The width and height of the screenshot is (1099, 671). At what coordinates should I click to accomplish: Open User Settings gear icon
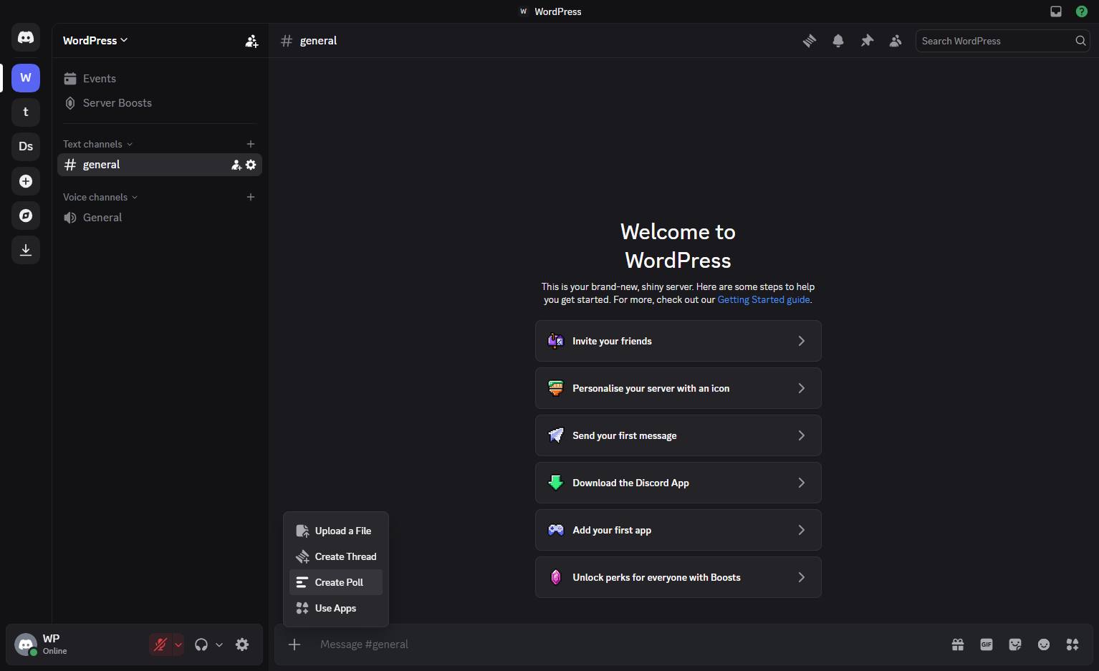(242, 645)
